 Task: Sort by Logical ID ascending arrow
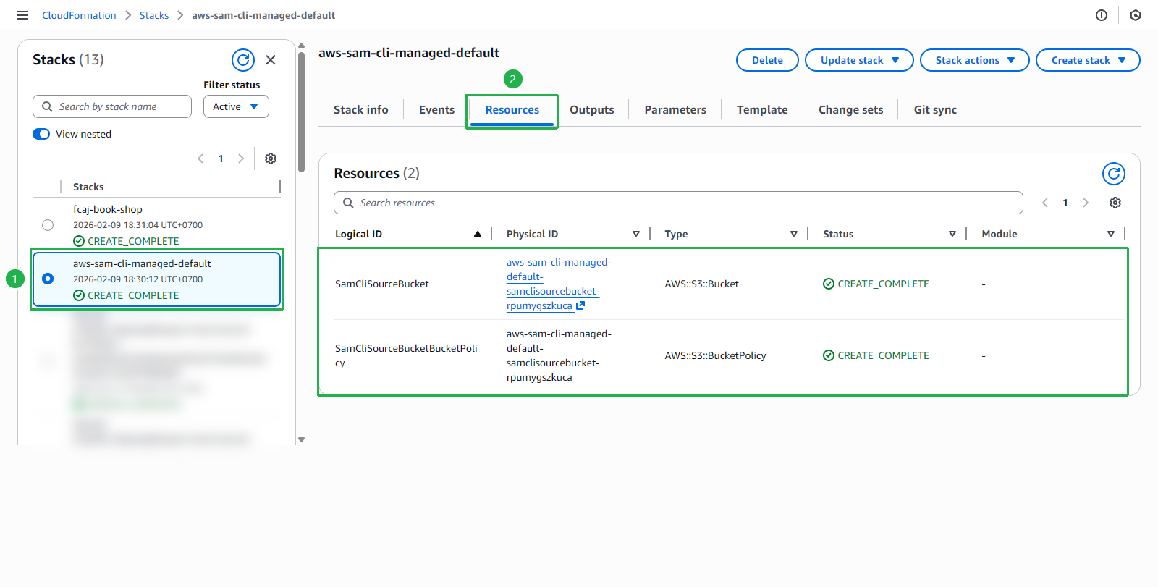click(478, 234)
